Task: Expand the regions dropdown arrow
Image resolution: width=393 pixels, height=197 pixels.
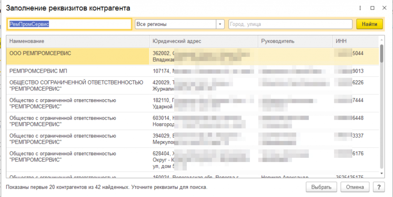Action: (x=220, y=24)
